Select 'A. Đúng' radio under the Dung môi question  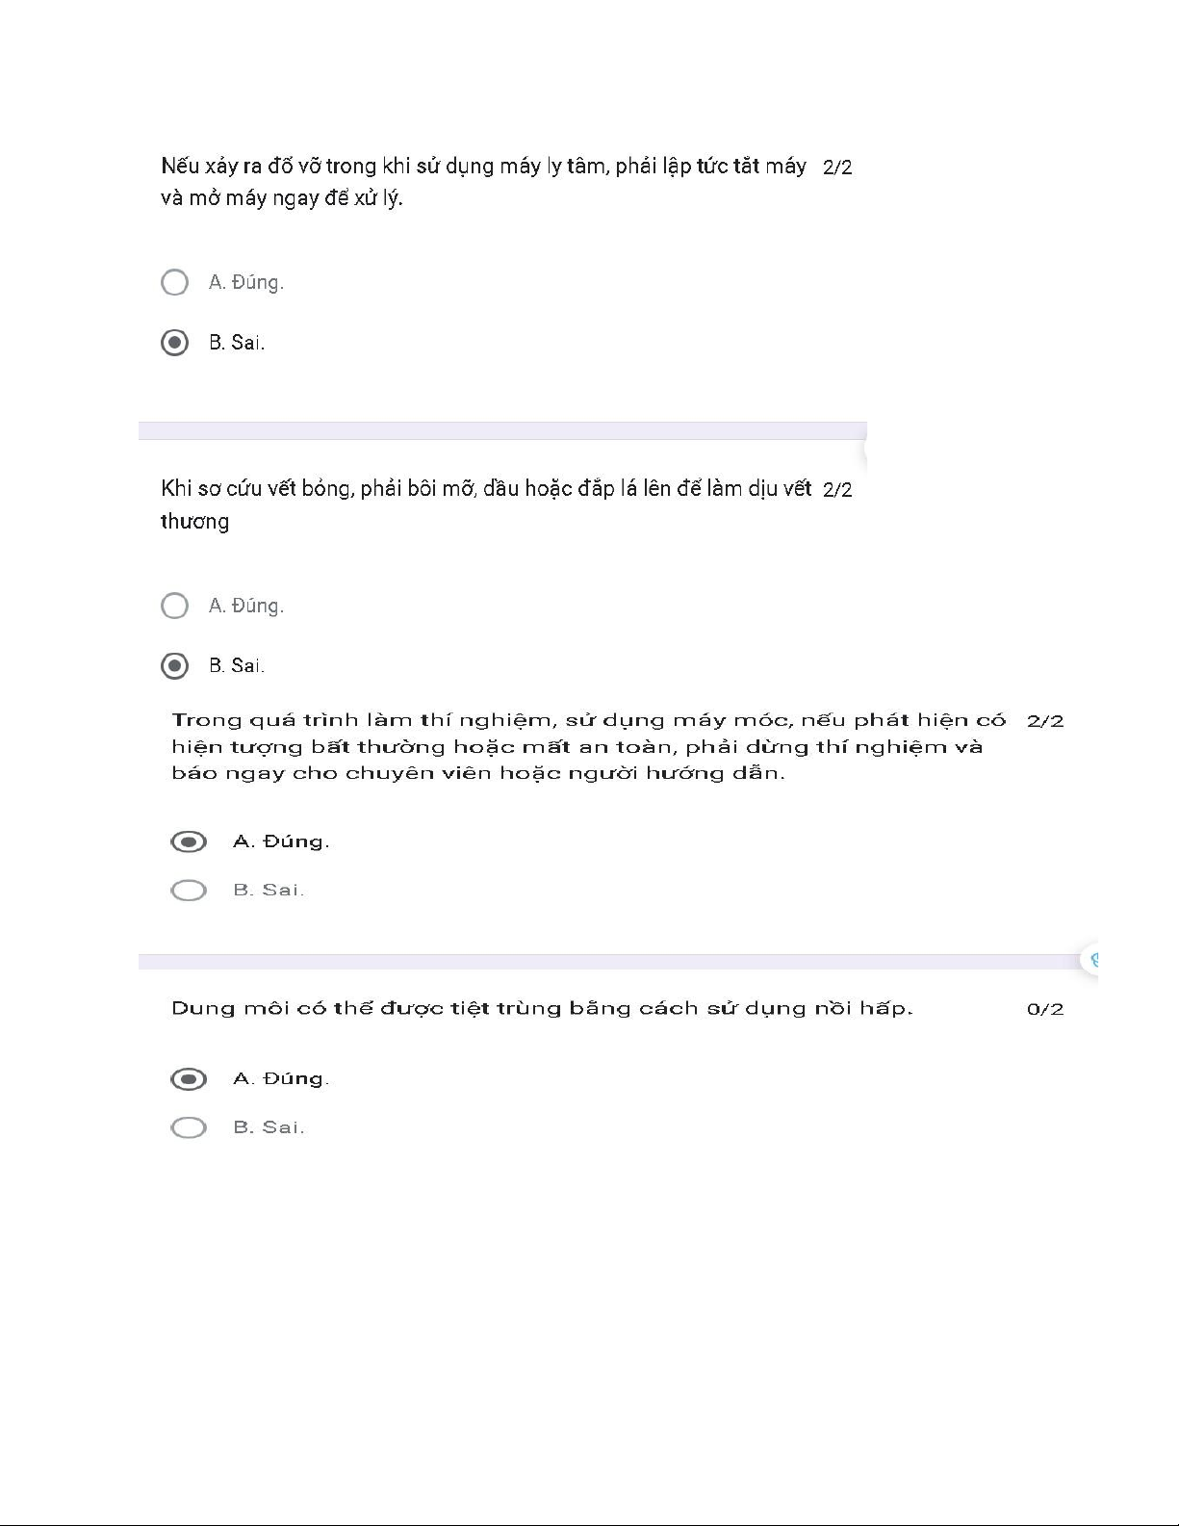tap(189, 1078)
